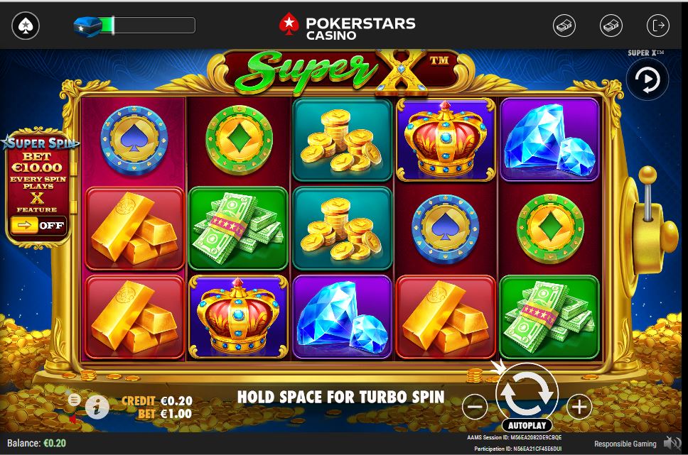Decrease bet with the minus button
This screenshot has width=688, height=455.
pyautogui.click(x=475, y=406)
